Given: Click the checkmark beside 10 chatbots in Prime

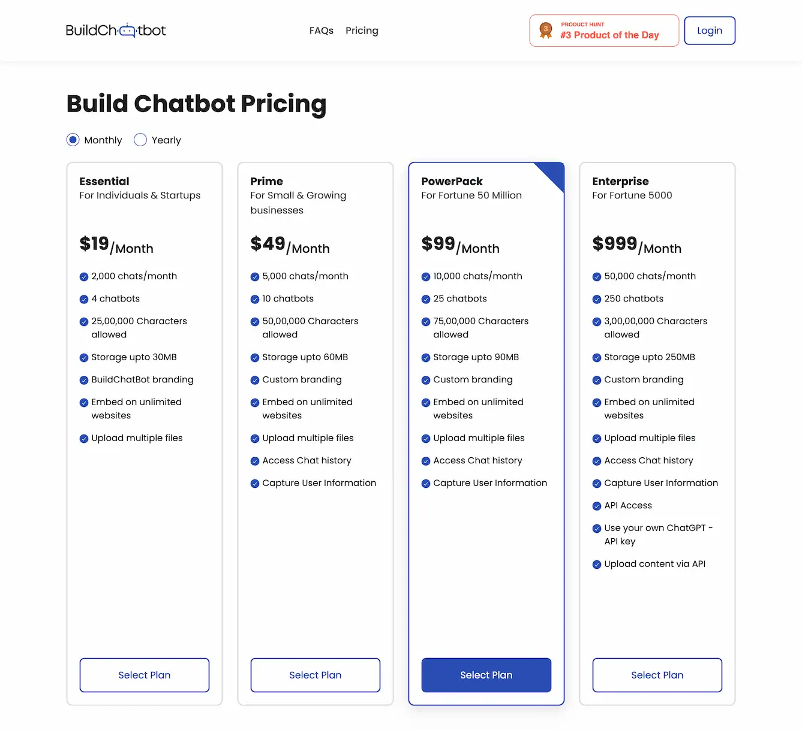Looking at the screenshot, I should [x=255, y=298].
